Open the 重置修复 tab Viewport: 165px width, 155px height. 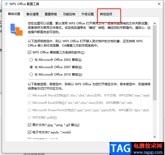click(51, 14)
